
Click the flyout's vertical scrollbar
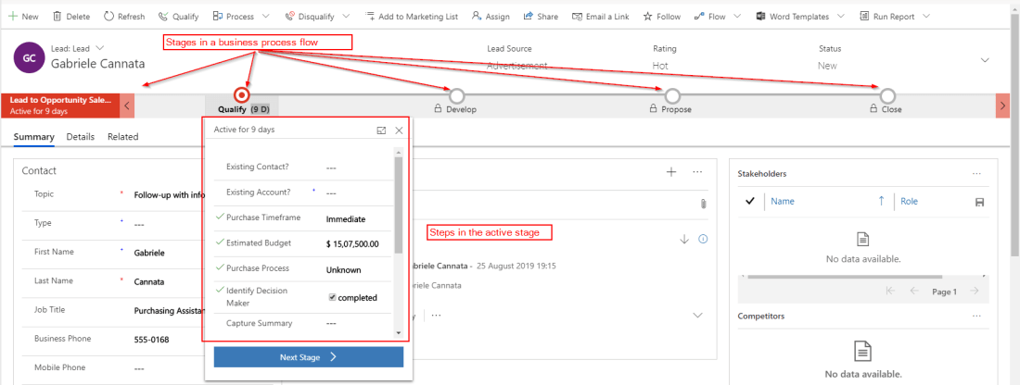399,213
